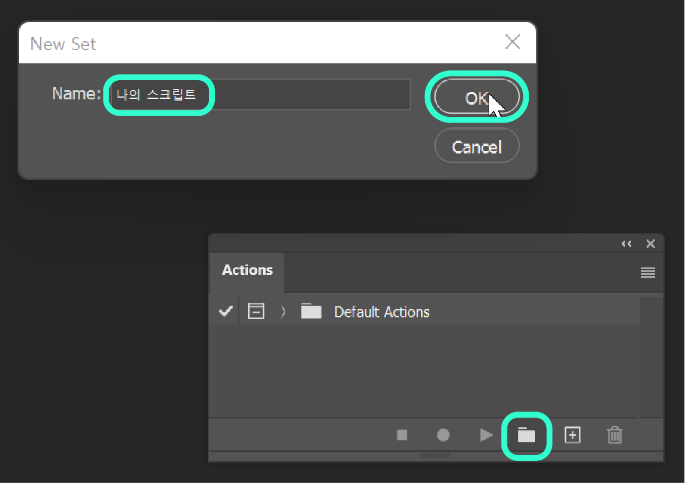
Task: Begin recording with the record button
Action: [443, 435]
